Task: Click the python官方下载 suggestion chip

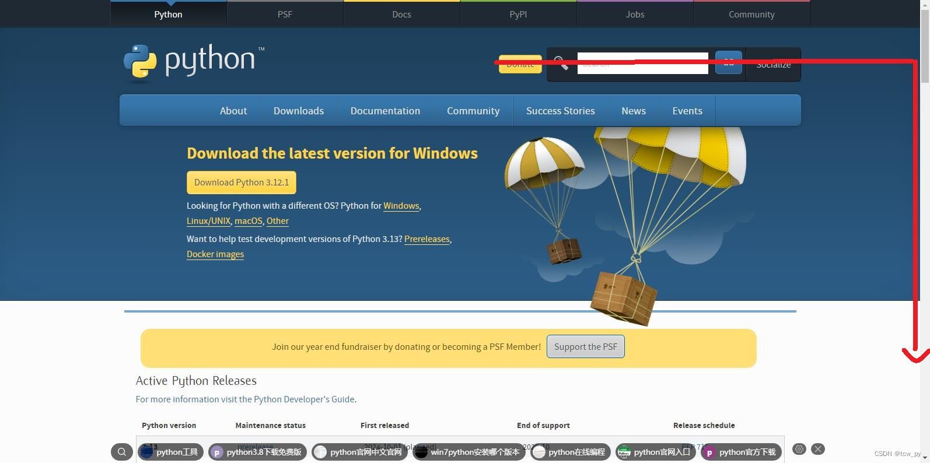Action: tap(741, 452)
